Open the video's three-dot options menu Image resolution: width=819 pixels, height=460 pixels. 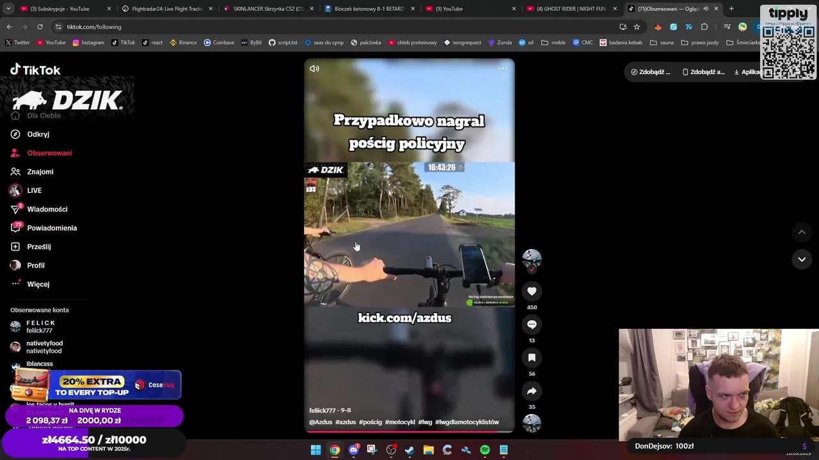[503, 68]
